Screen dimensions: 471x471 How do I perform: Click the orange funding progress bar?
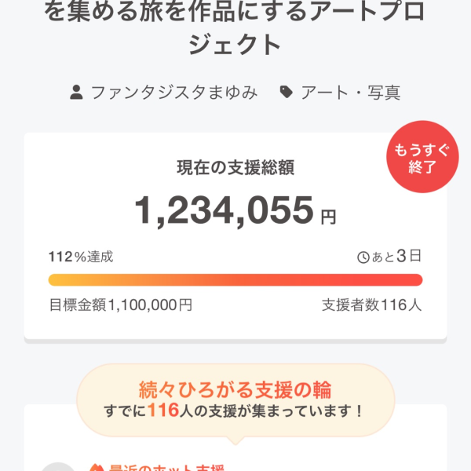[235, 280]
